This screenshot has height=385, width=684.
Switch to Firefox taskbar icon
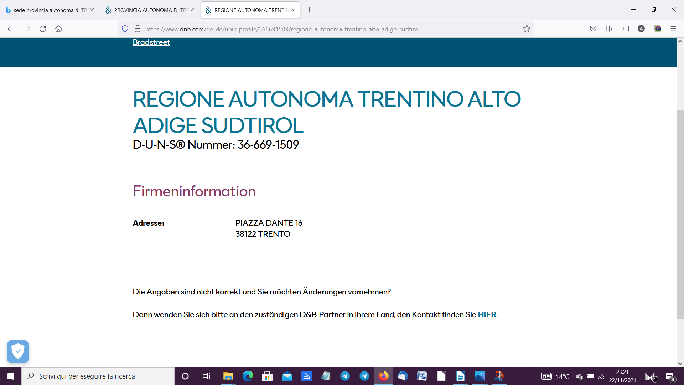pyautogui.click(x=384, y=376)
